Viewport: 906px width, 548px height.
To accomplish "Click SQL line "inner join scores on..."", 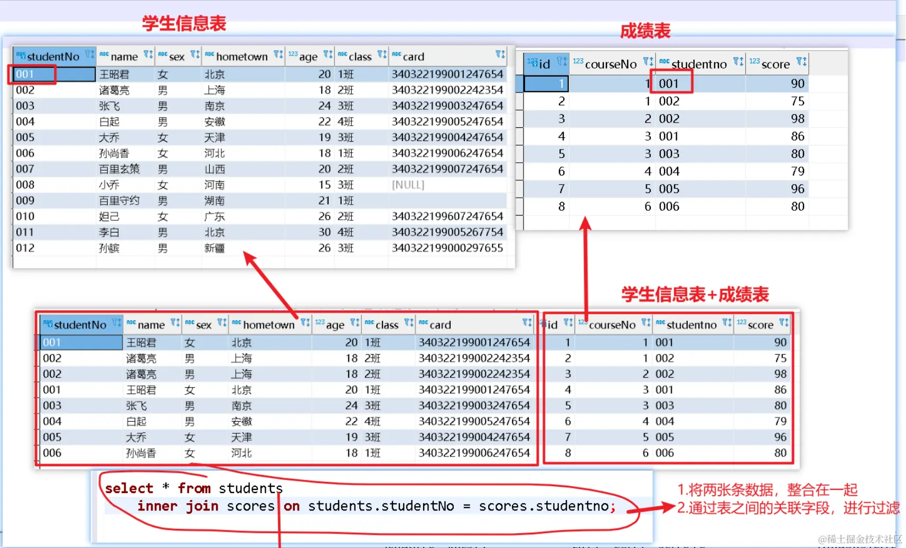I will [x=377, y=506].
